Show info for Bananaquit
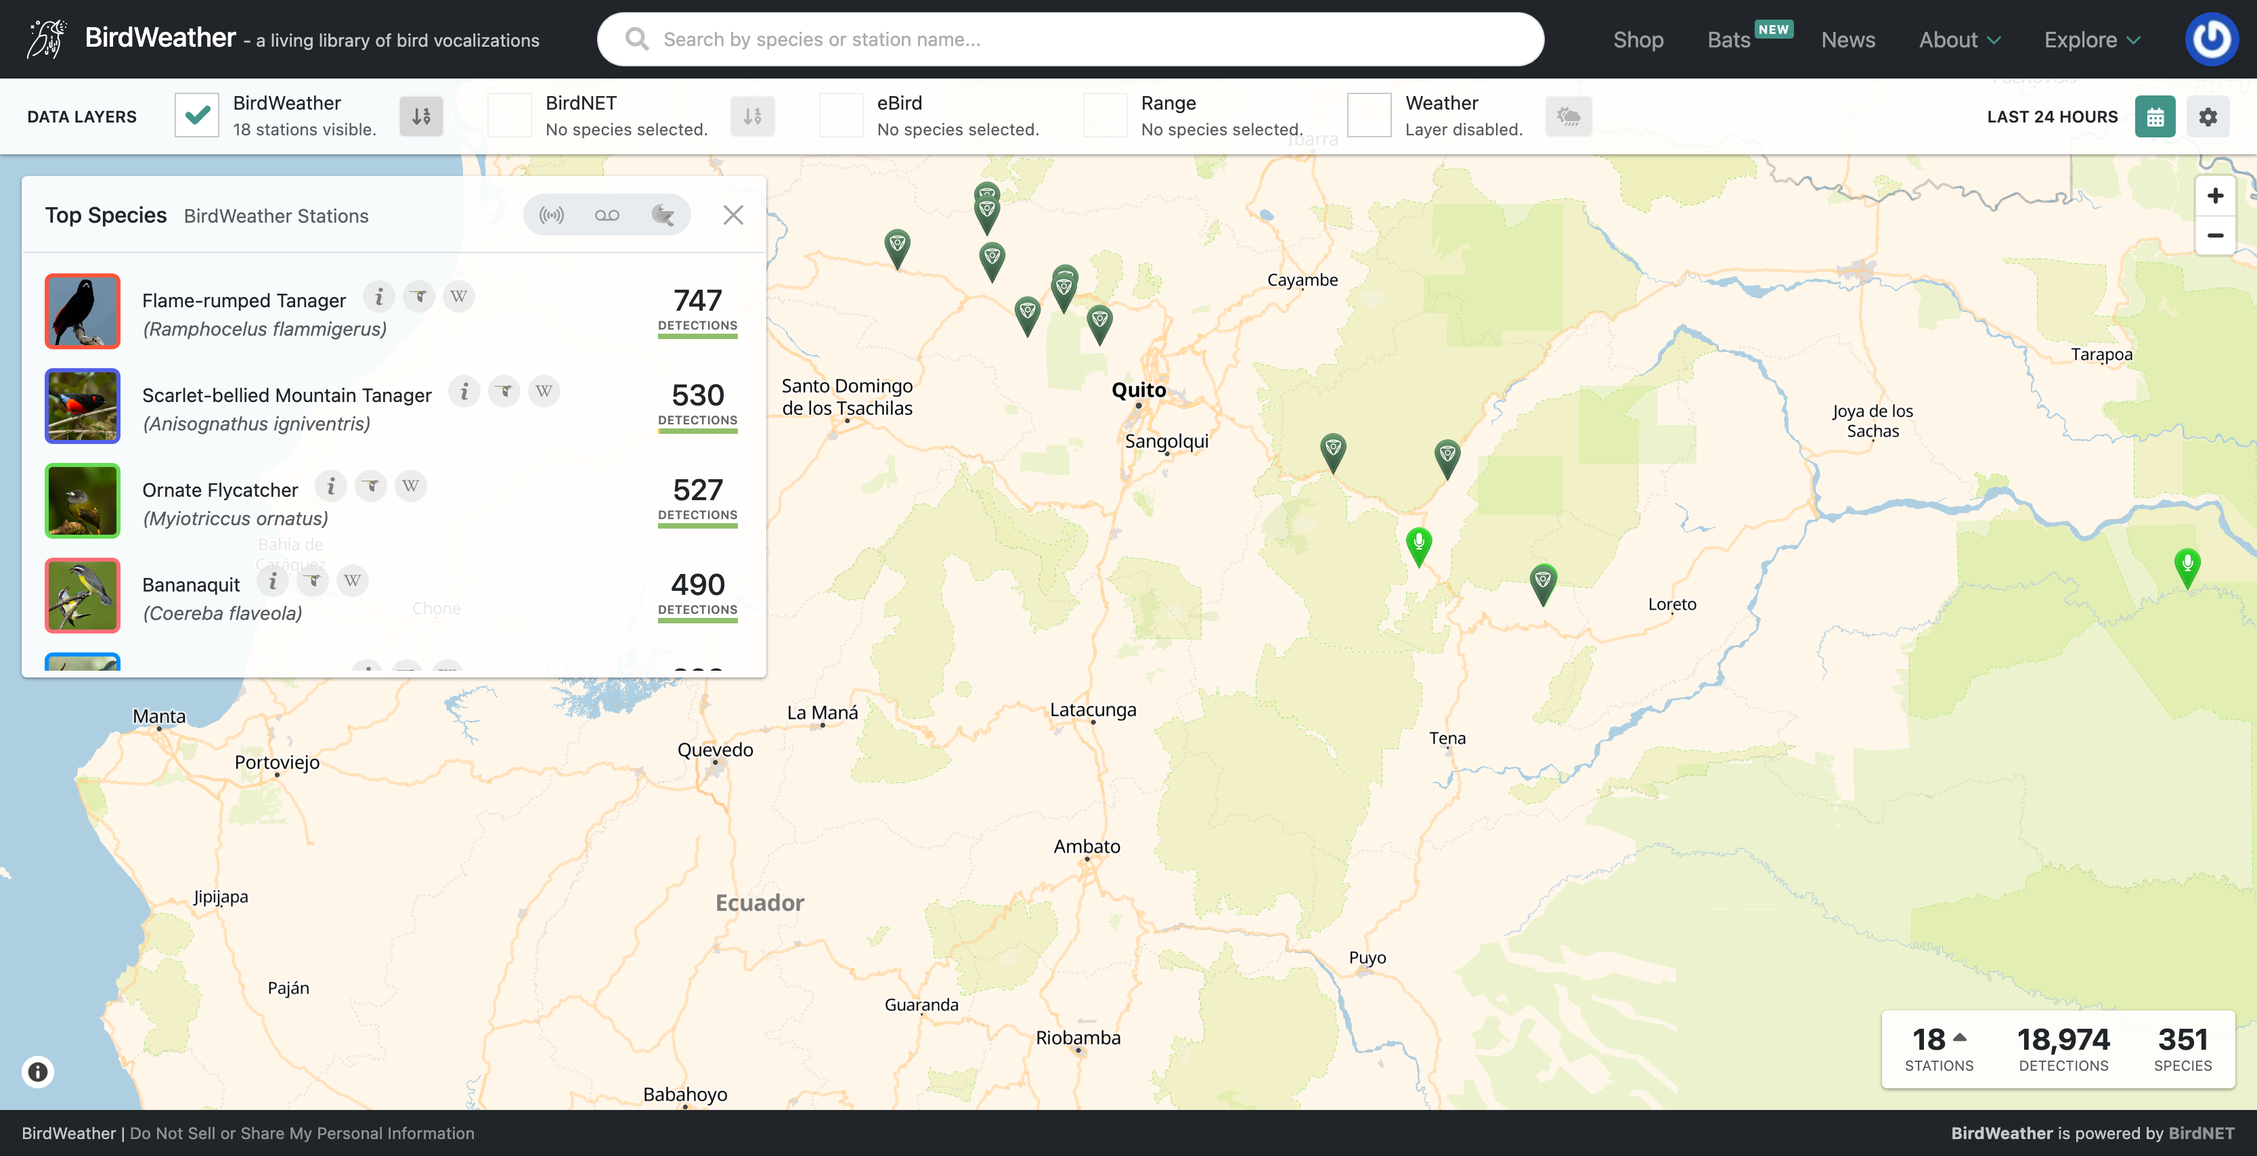The width and height of the screenshot is (2257, 1156). click(273, 581)
